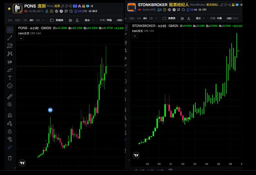
Task: Click the blue link drawings icon
Action: (x=10, y=147)
